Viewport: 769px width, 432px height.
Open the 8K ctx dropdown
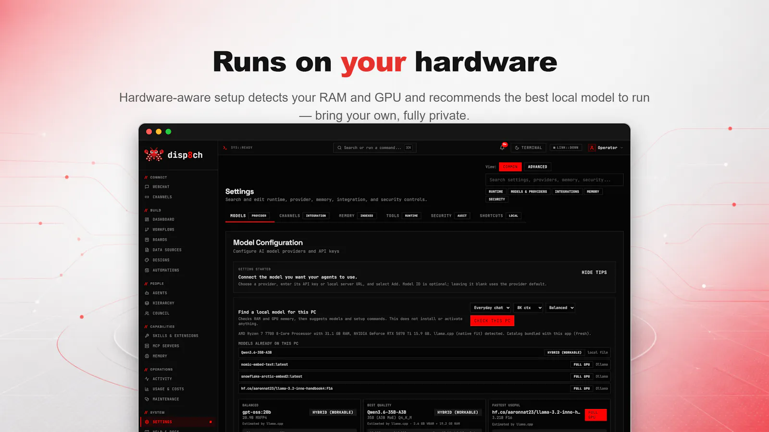click(529, 308)
